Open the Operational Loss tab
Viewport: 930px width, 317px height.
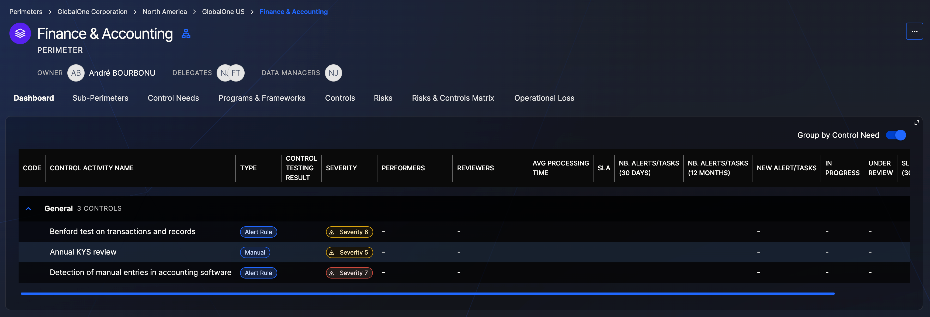click(x=544, y=98)
